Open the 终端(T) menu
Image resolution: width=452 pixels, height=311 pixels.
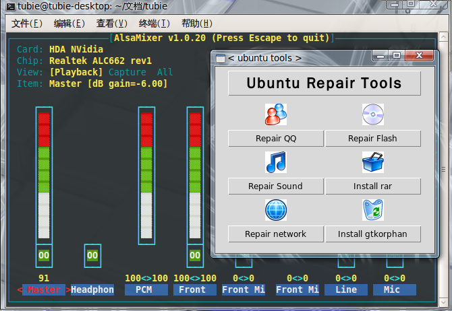coord(154,24)
